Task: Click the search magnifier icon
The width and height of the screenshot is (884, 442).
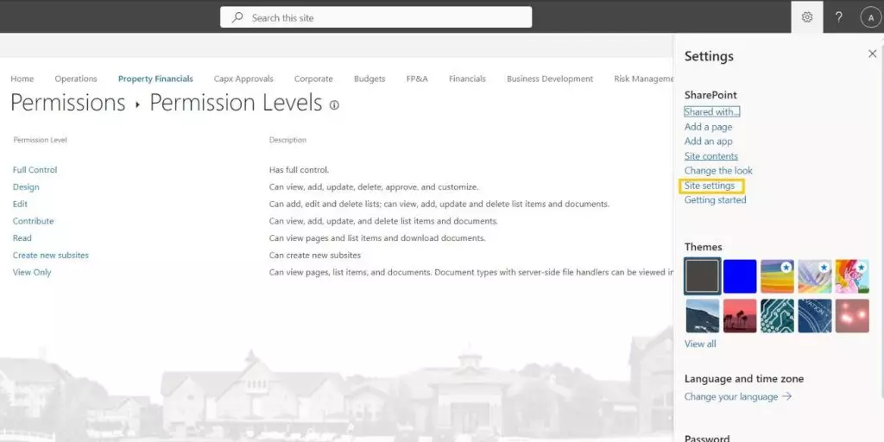Action: pos(237,17)
